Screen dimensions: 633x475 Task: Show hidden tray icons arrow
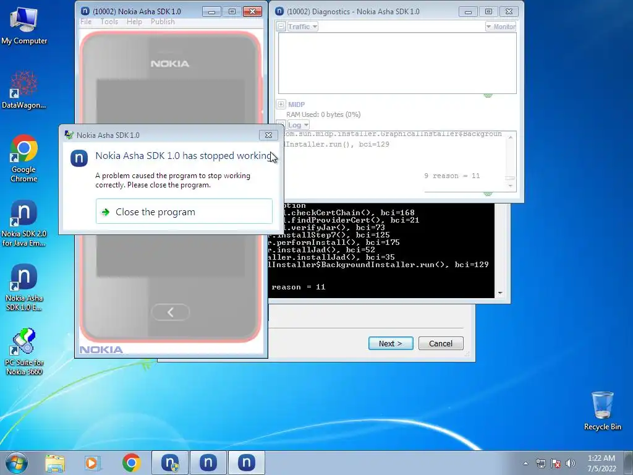click(525, 463)
